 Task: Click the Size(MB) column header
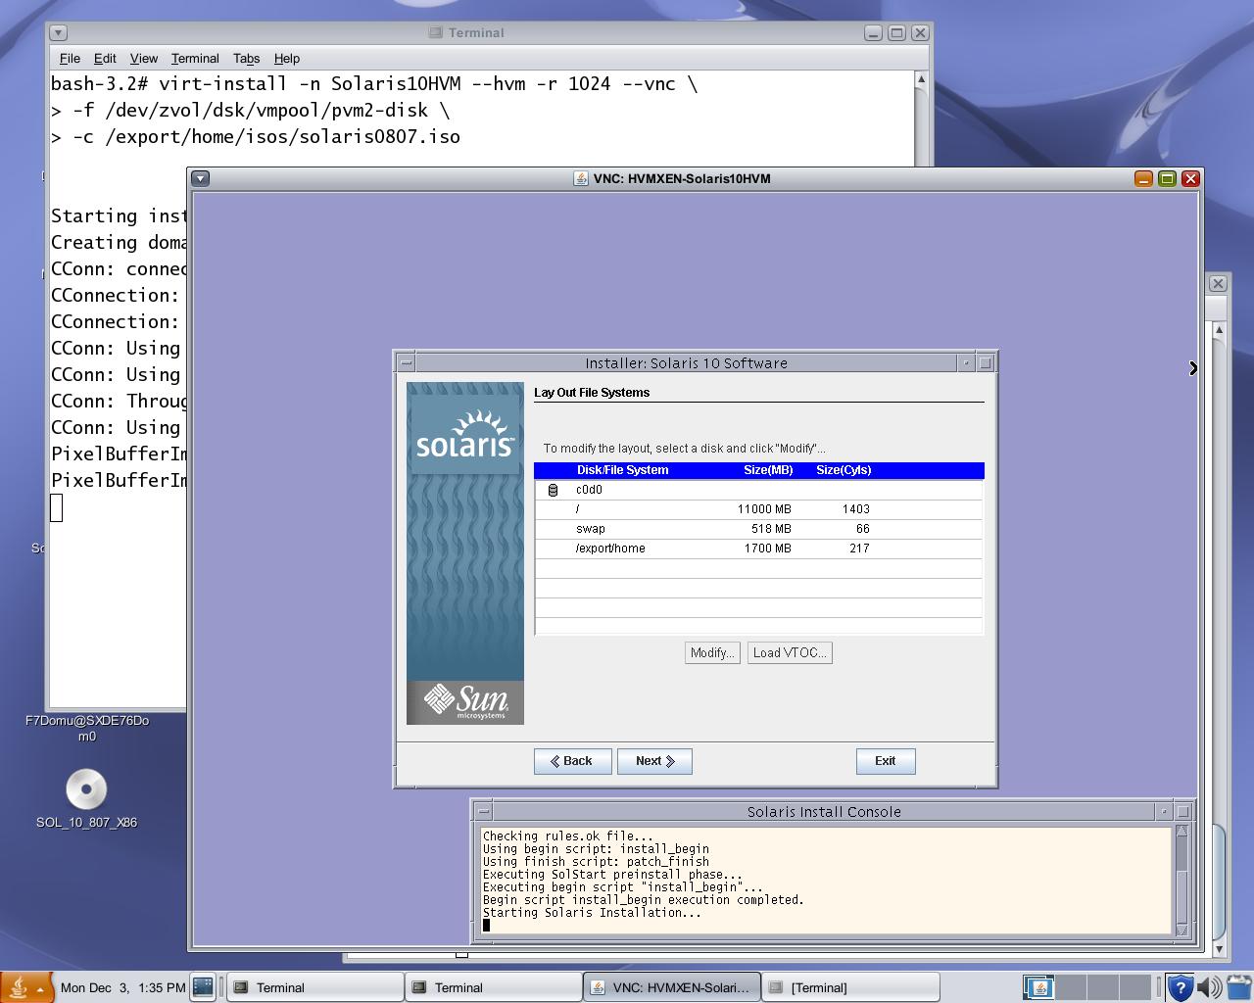tap(768, 470)
